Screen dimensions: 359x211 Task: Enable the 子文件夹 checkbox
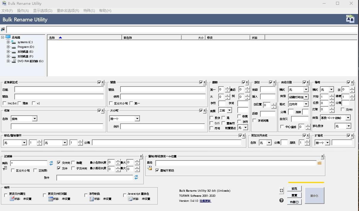pyautogui.click(x=73, y=168)
